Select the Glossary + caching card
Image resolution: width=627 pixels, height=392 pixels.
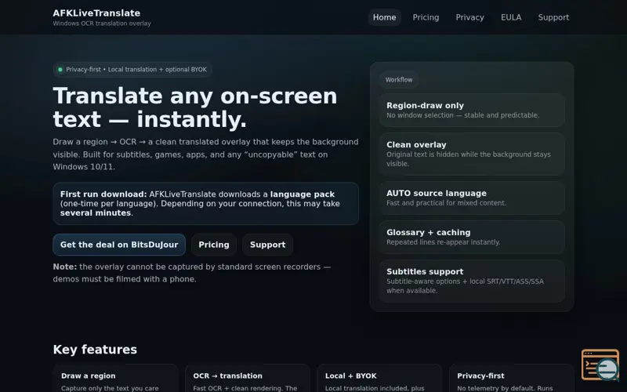point(472,237)
